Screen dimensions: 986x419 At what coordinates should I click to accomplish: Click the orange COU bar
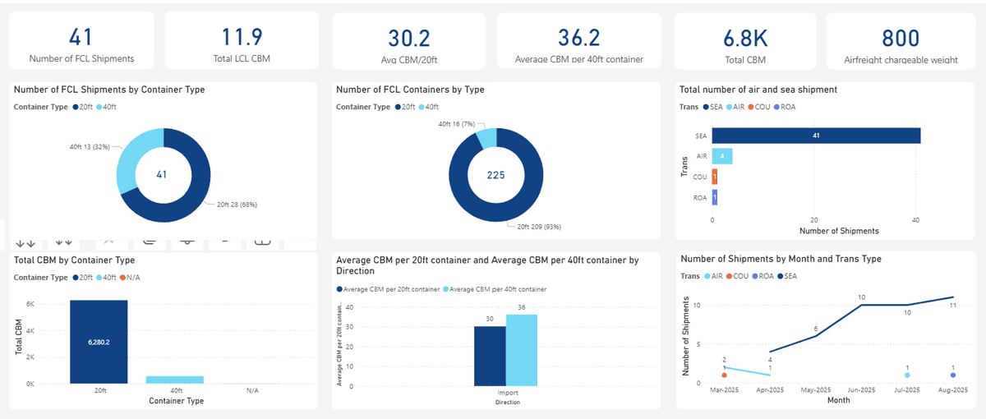(x=715, y=177)
